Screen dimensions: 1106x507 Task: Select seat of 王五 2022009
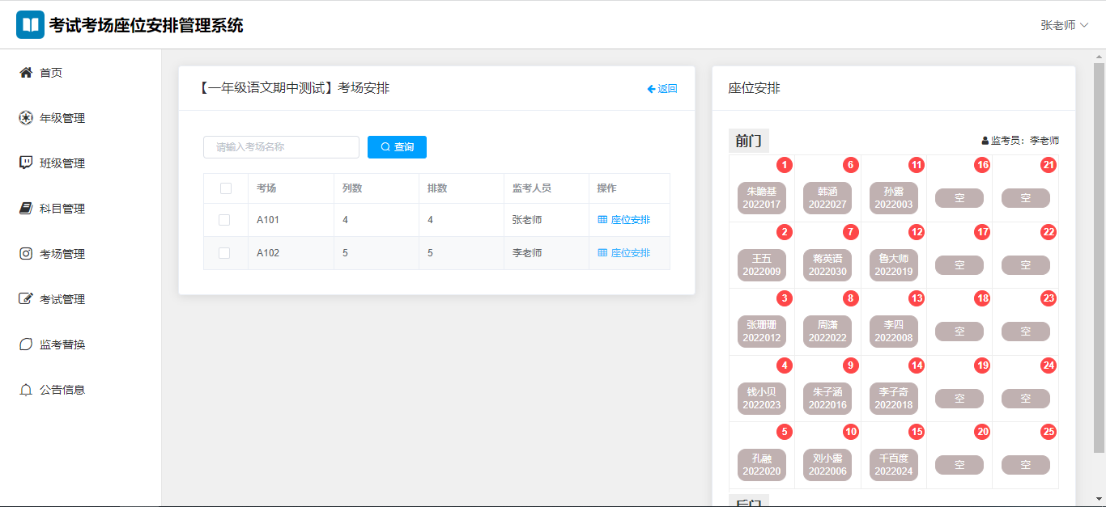(762, 265)
